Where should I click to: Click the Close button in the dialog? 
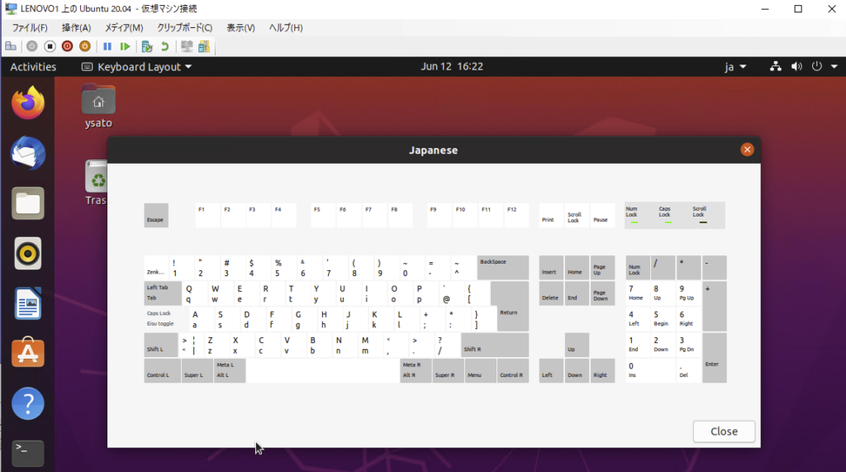[724, 431]
